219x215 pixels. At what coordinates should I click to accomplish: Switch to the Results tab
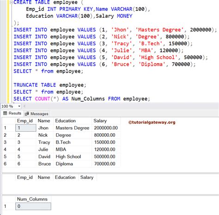pos(12,113)
